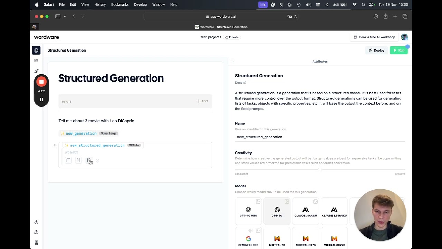
Task: Open Spotlight search in menu bar
Action: pyautogui.click(x=363, y=4)
